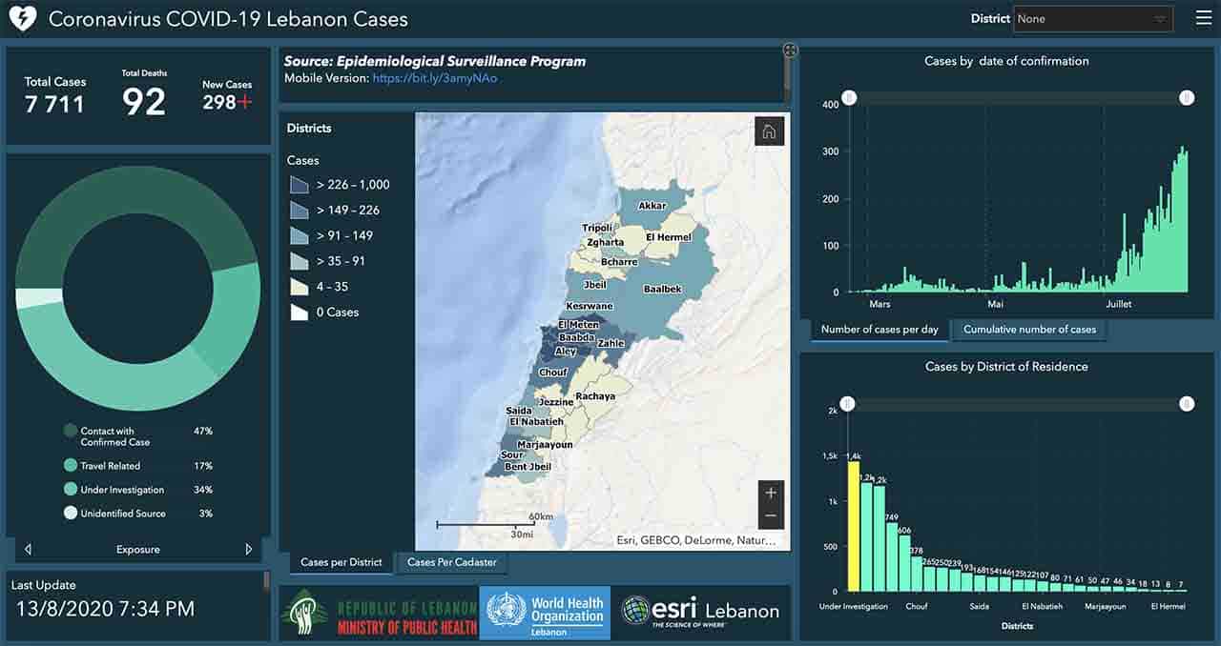
Task: Click the Ministry of Public Health logo
Action: [379, 613]
